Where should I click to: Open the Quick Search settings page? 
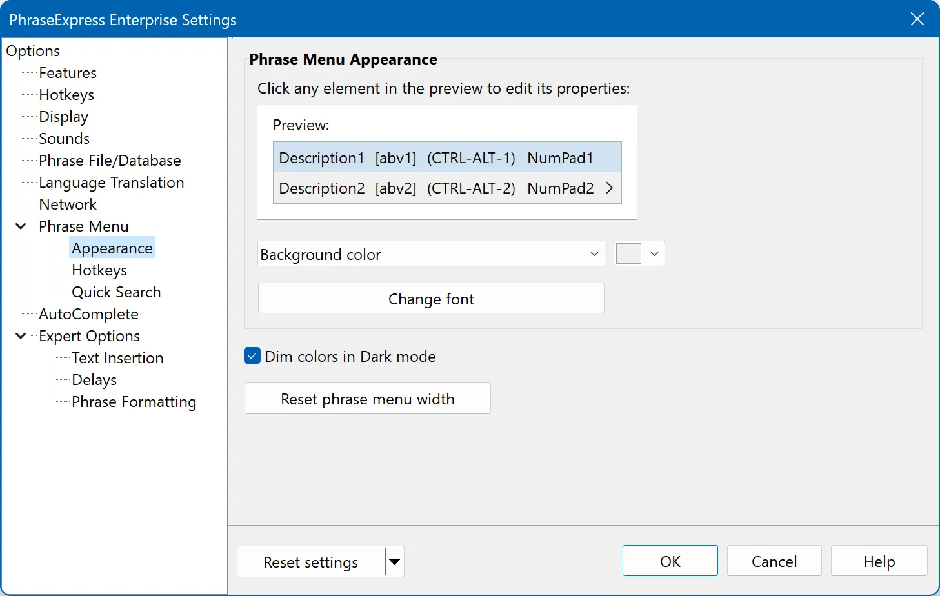point(116,292)
